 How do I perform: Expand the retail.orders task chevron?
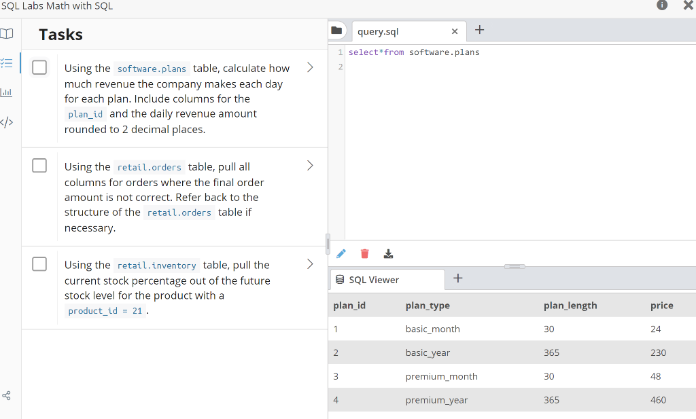tap(310, 166)
